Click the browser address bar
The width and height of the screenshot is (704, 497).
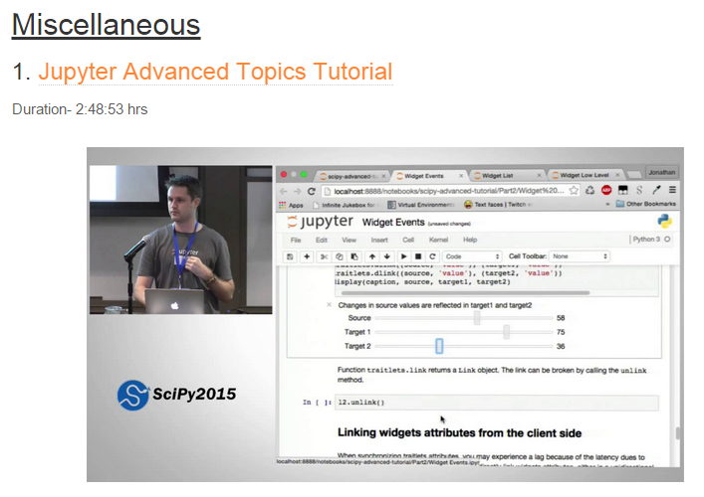[x=451, y=191]
